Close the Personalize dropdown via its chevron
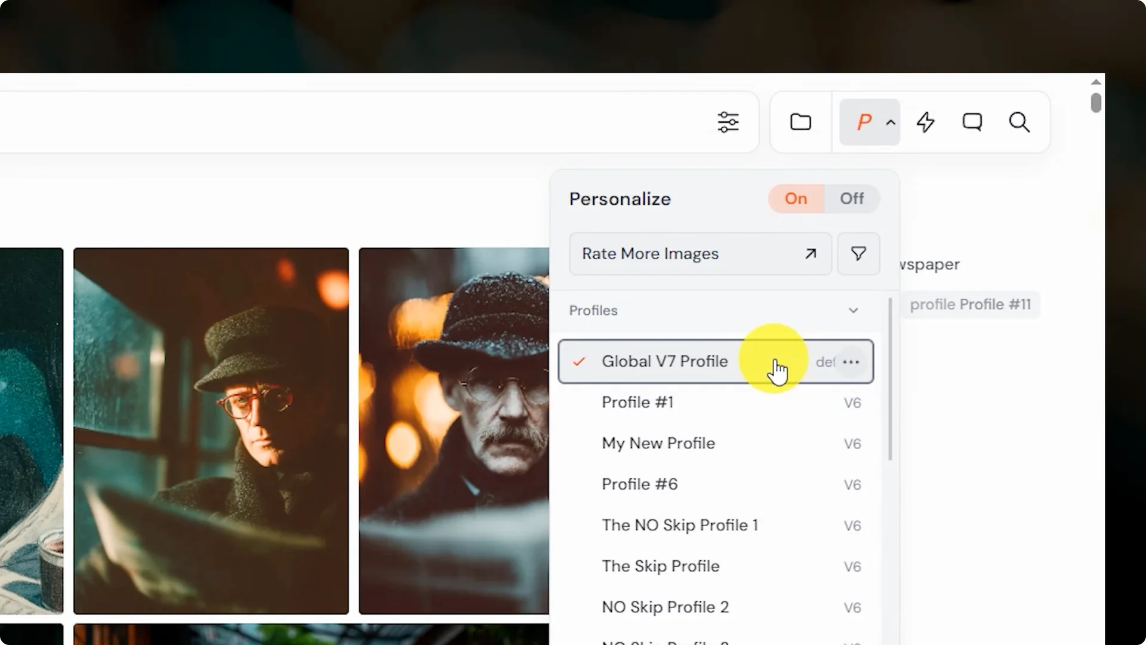The width and height of the screenshot is (1146, 645). click(890, 122)
